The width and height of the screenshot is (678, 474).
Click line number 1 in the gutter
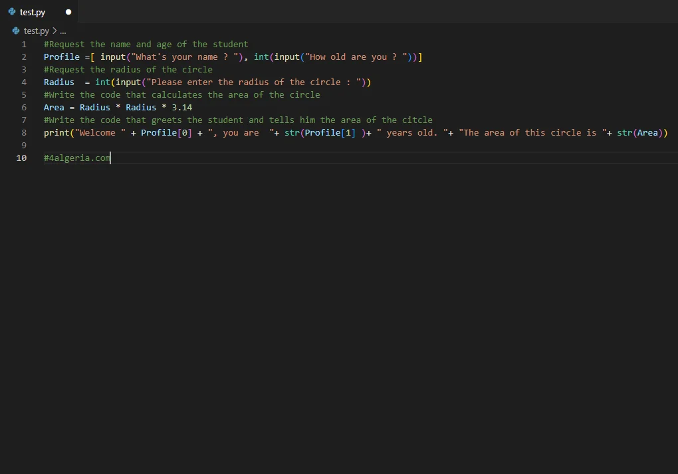coord(24,45)
